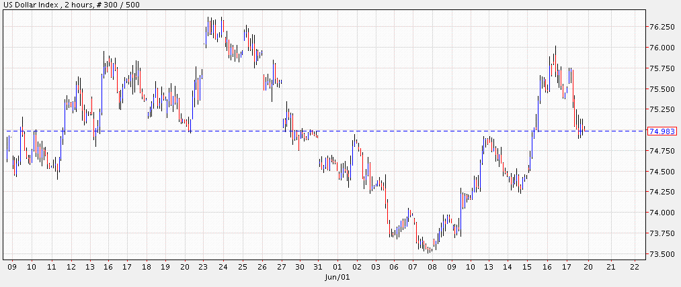This screenshot has width=681, height=287.
Task: Select date 01 above the Jun/01 label
Action: coord(337,267)
